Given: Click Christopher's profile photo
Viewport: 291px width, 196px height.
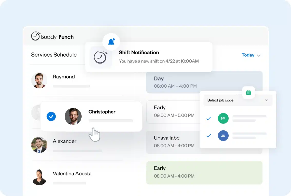Looking at the screenshot, I should 73,116.
